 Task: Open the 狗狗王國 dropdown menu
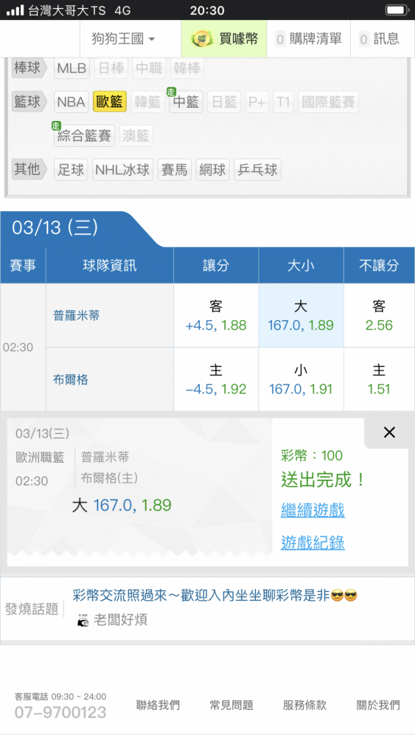[123, 38]
